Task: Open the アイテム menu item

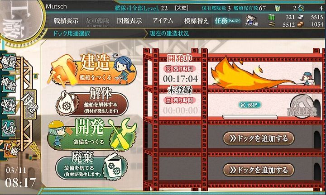Action: (x=163, y=20)
